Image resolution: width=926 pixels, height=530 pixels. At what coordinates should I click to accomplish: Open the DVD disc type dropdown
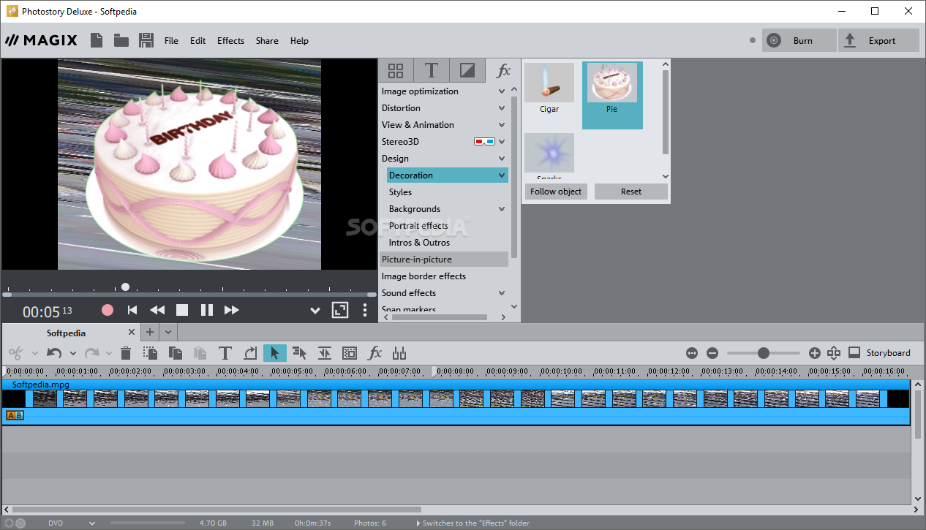coord(93,523)
